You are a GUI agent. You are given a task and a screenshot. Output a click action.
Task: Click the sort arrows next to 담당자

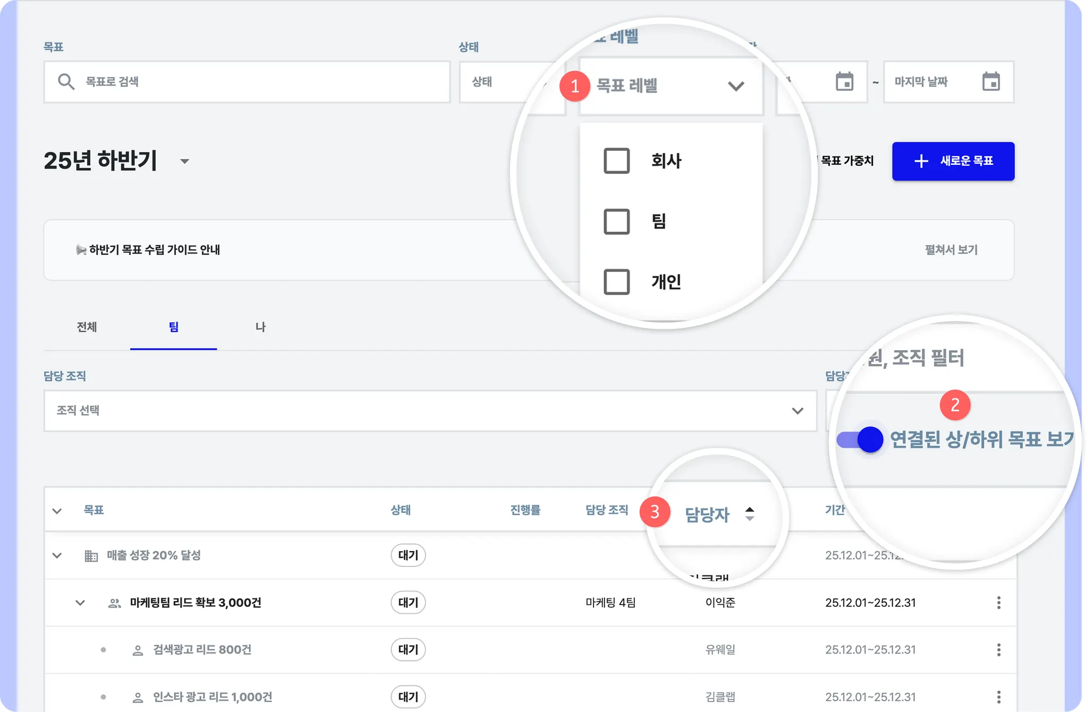click(750, 514)
